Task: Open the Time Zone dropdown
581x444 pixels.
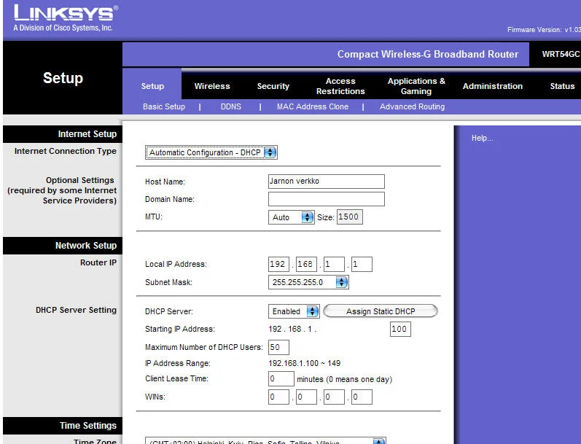Action: tap(266, 441)
